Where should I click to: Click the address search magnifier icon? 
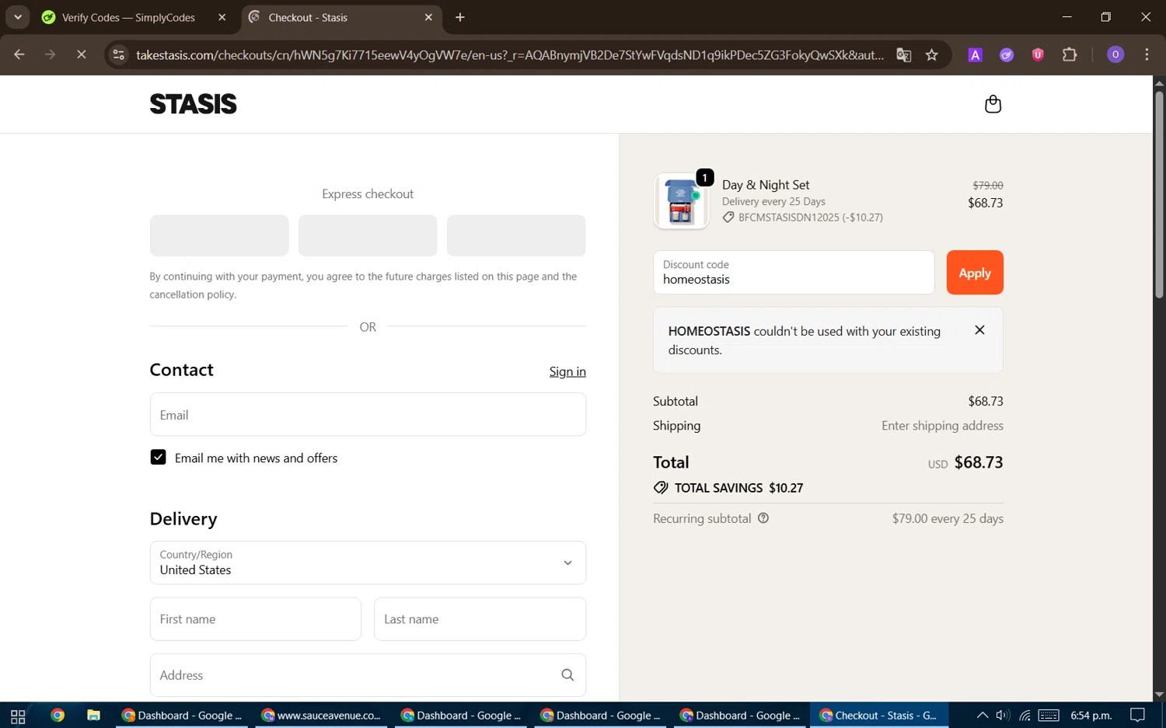click(x=567, y=675)
